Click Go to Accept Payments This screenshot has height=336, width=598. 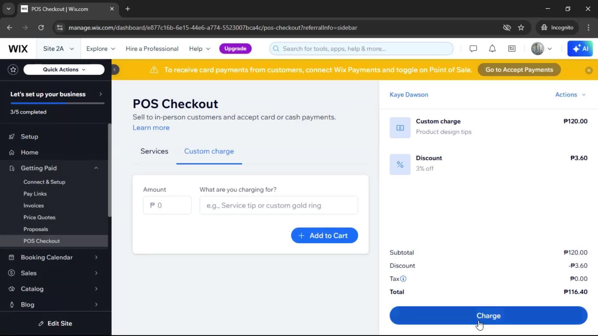click(519, 70)
